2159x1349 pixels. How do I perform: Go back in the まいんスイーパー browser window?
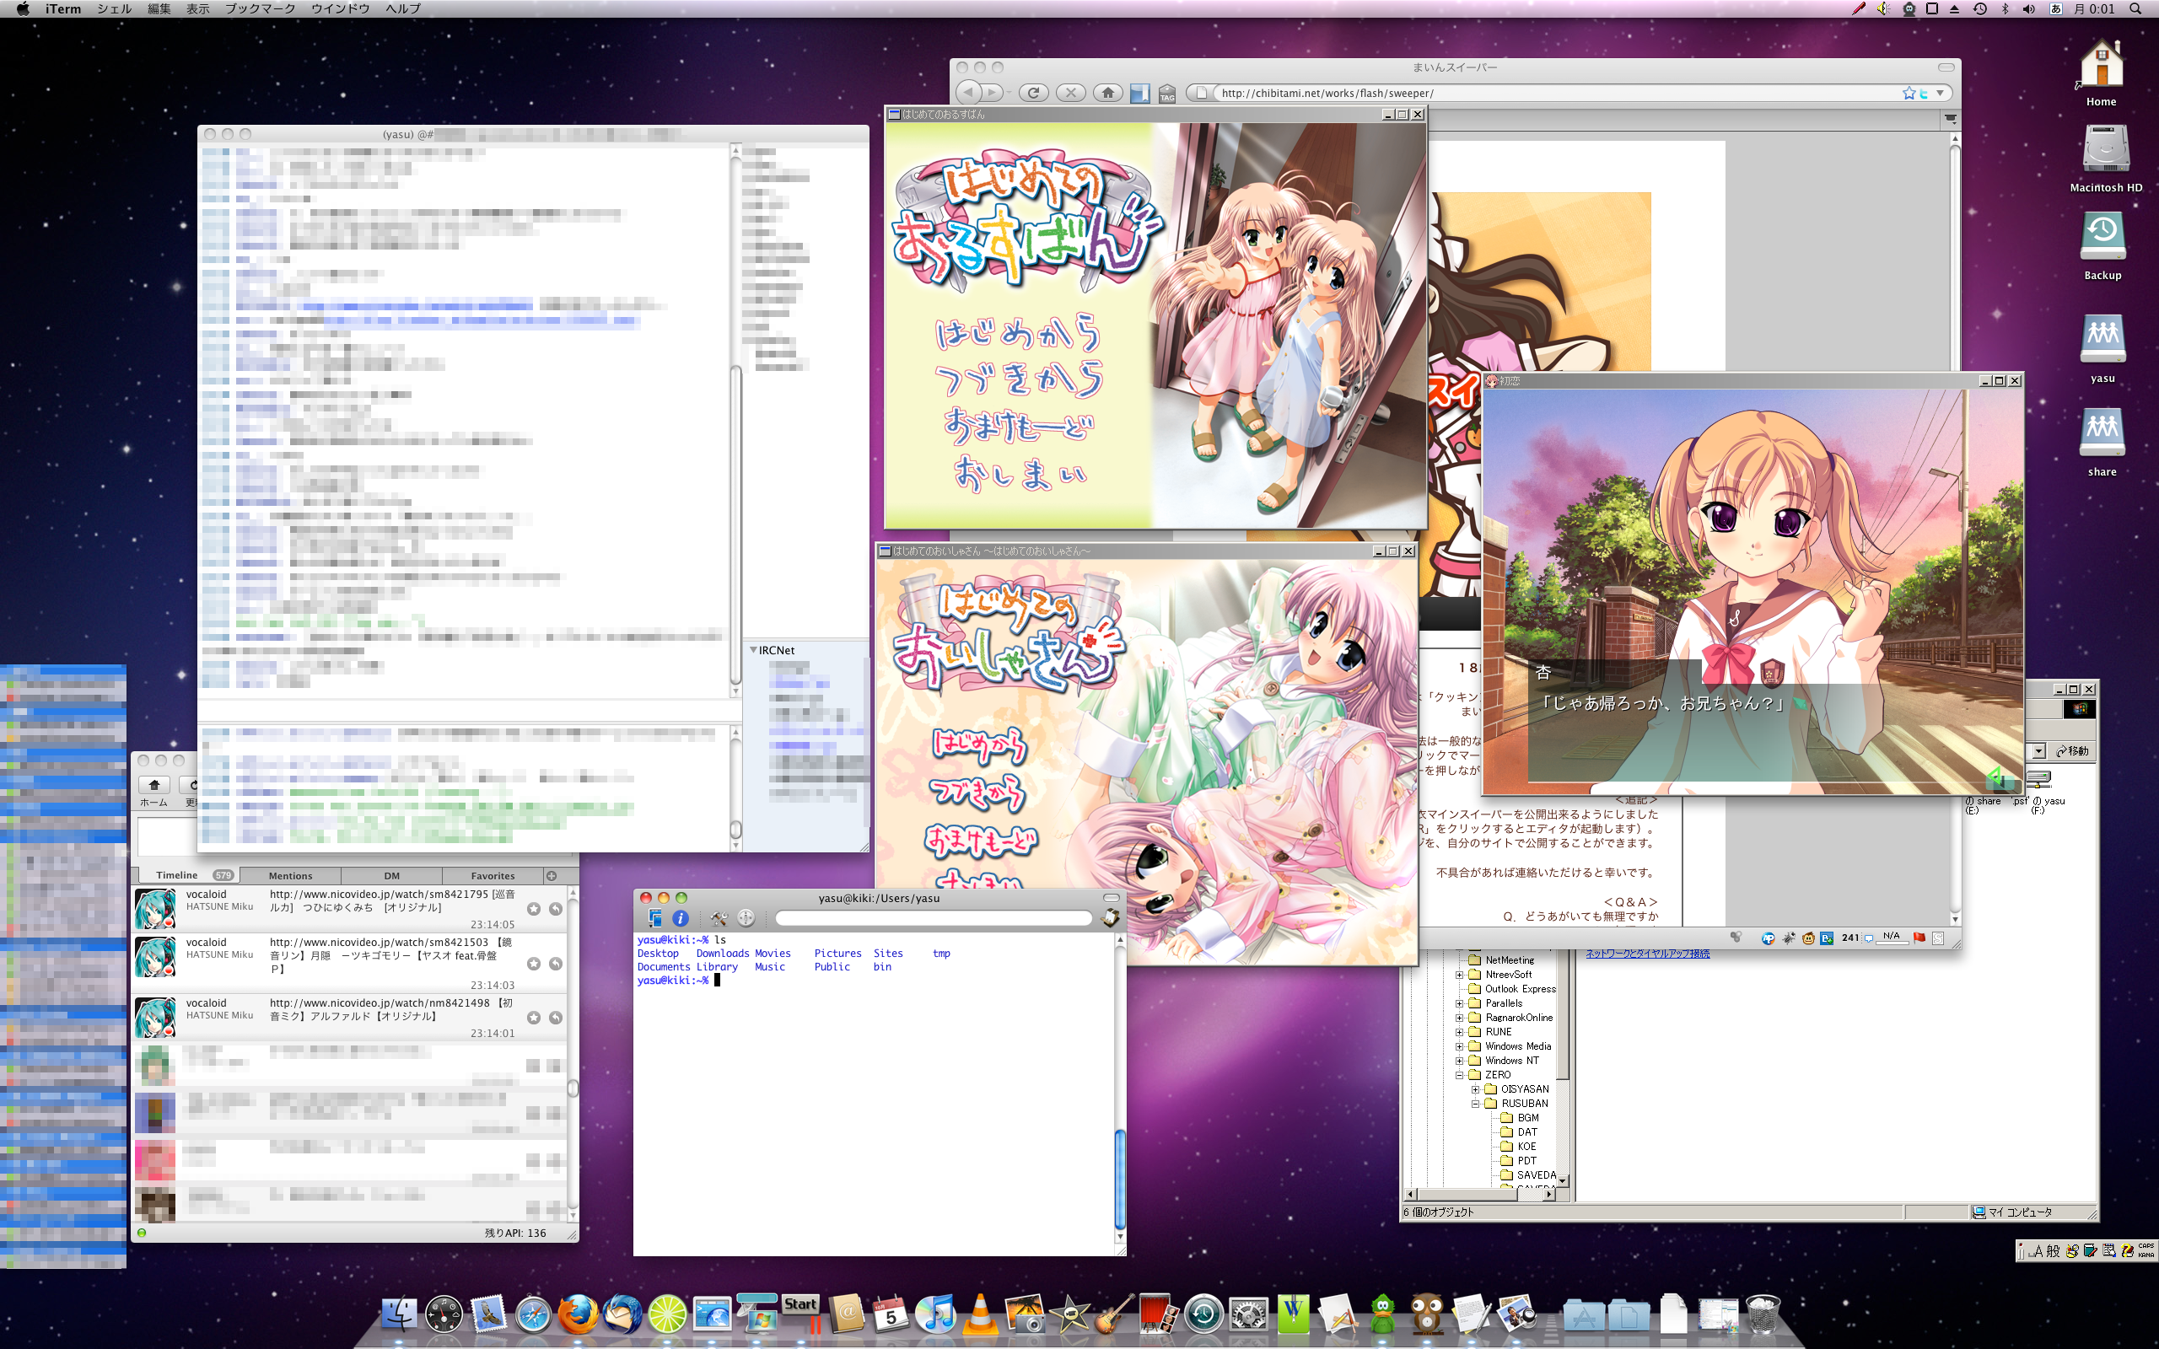click(x=969, y=92)
